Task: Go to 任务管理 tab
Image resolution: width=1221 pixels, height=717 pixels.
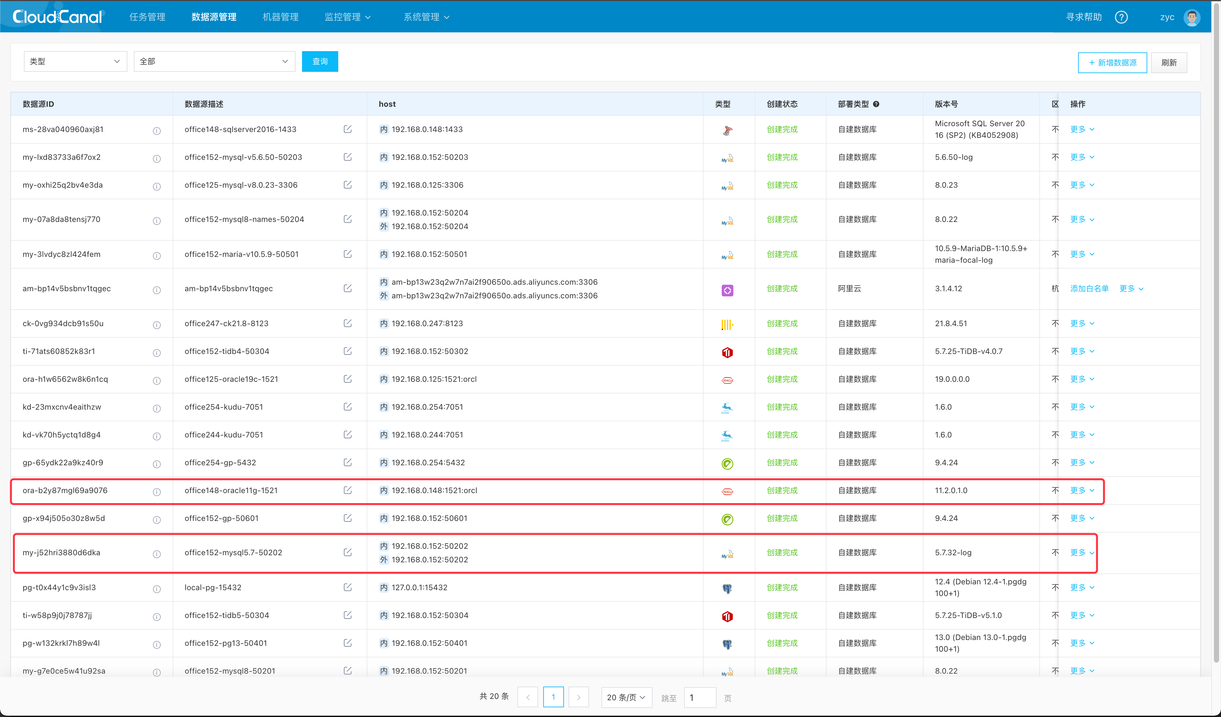Action: (147, 17)
